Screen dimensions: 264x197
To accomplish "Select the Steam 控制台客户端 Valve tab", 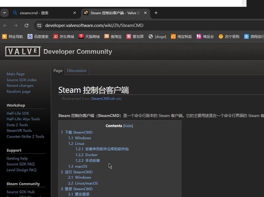I will [x=115, y=13].
